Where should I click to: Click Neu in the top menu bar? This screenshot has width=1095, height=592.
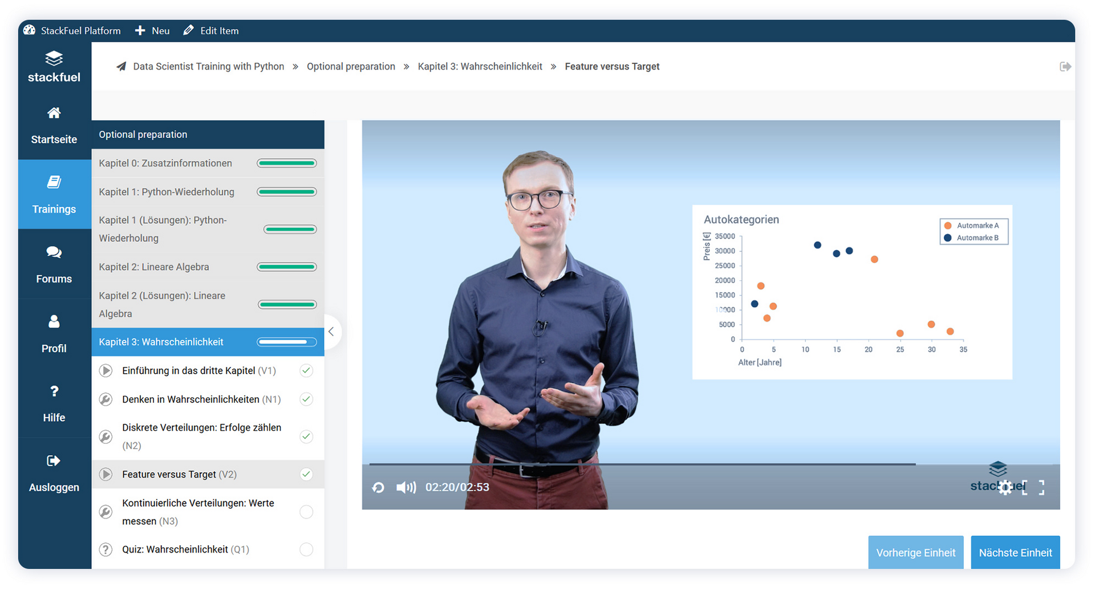click(x=152, y=31)
